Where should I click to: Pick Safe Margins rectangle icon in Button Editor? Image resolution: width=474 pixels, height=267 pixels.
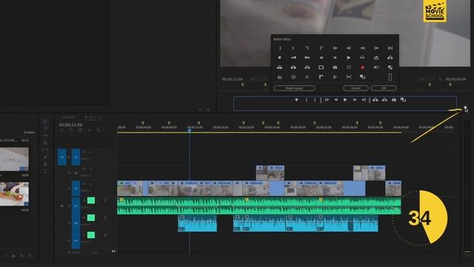[x=321, y=67]
